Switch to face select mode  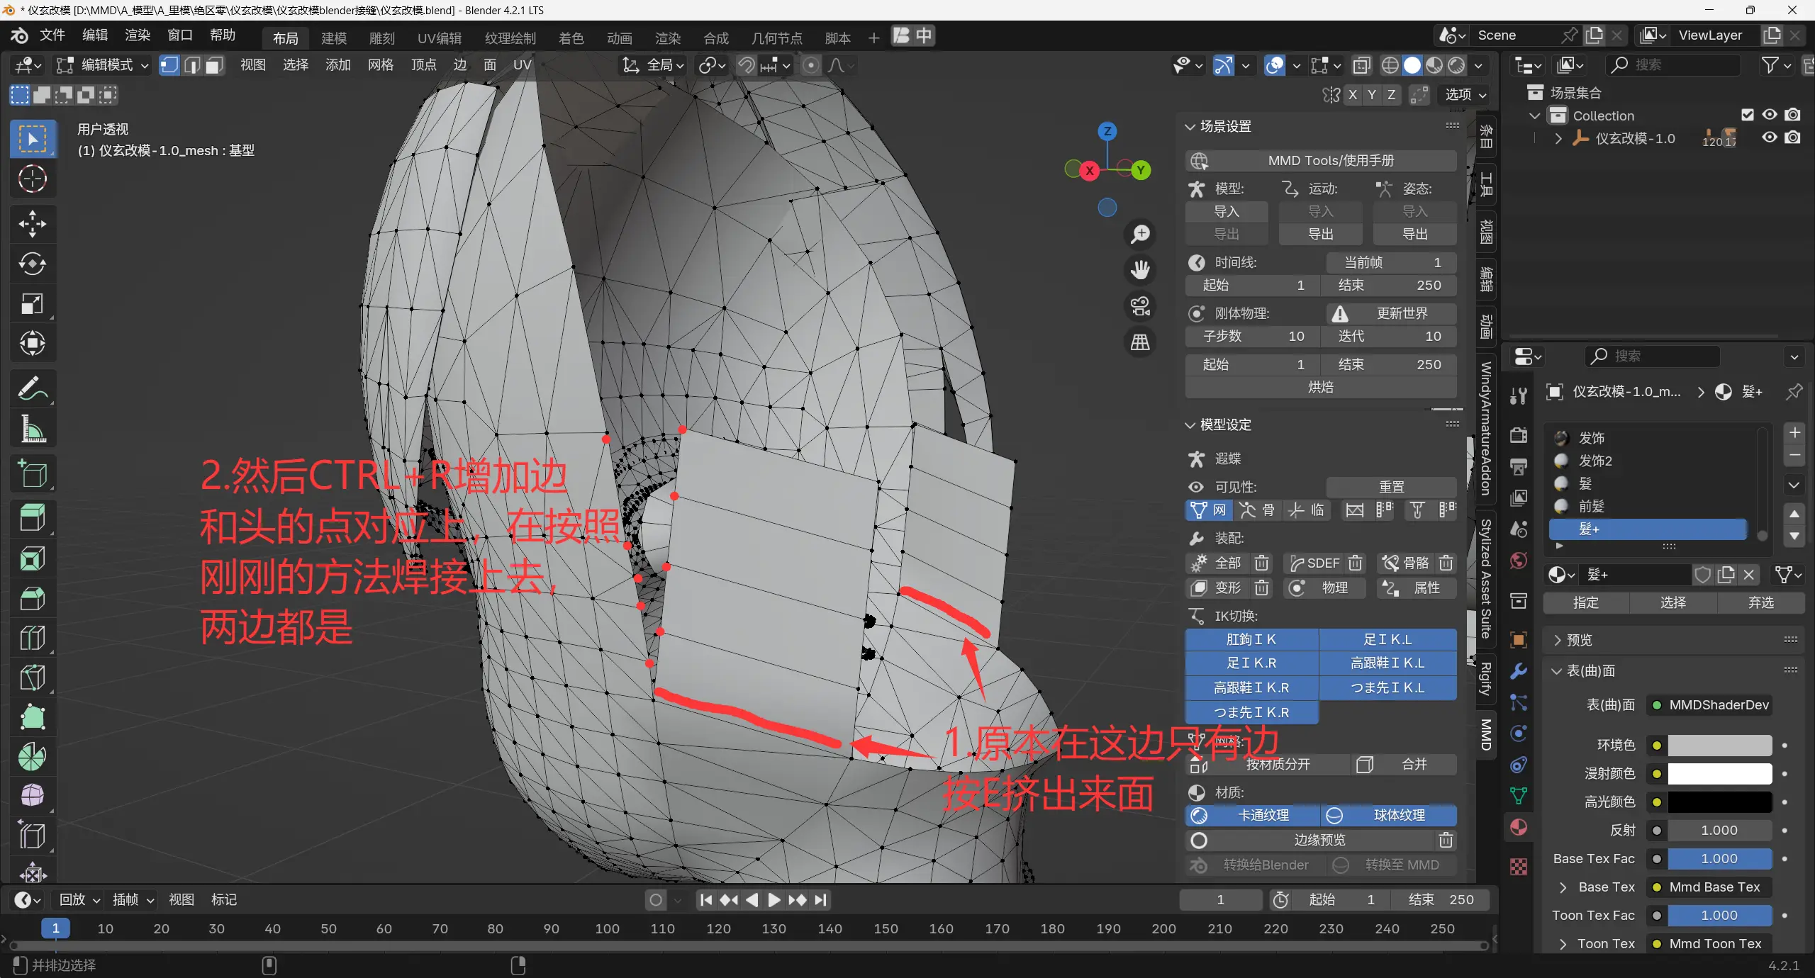click(214, 65)
